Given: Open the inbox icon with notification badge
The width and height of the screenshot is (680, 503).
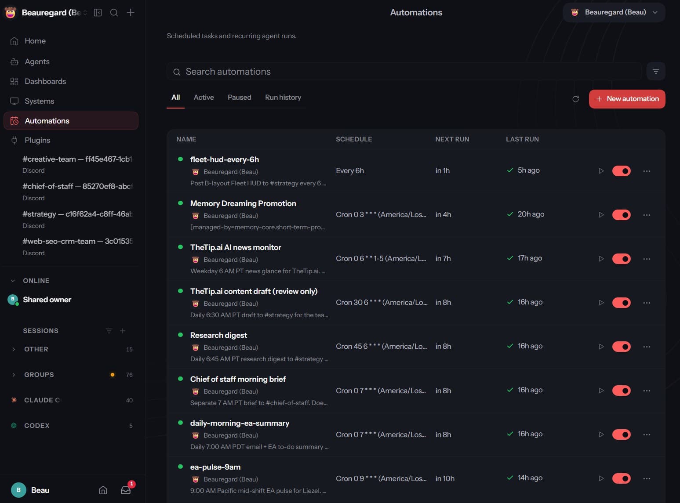Looking at the screenshot, I should (126, 490).
